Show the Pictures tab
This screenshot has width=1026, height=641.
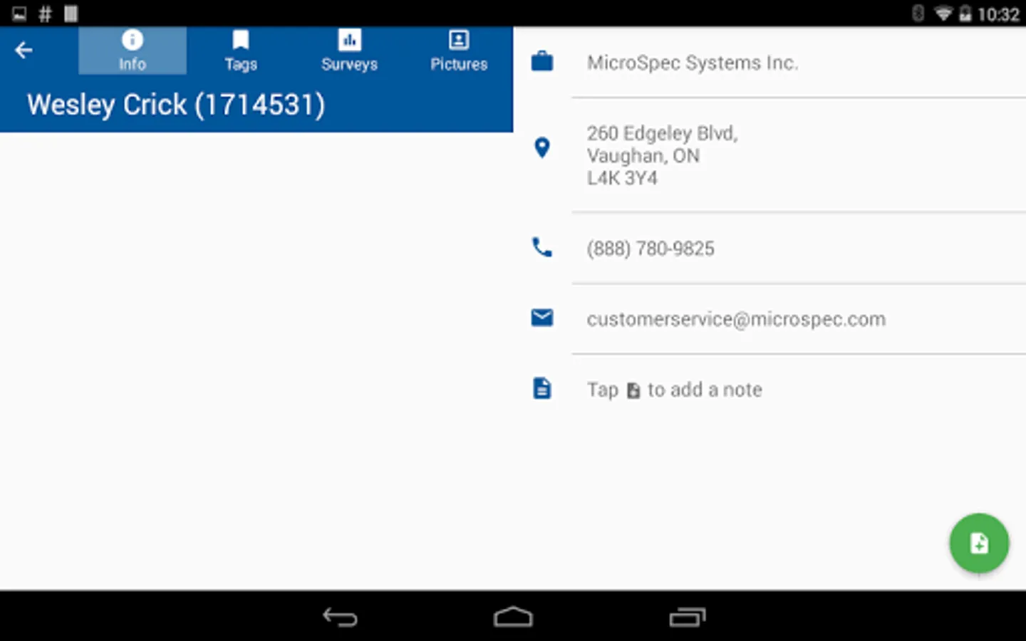coord(459,51)
